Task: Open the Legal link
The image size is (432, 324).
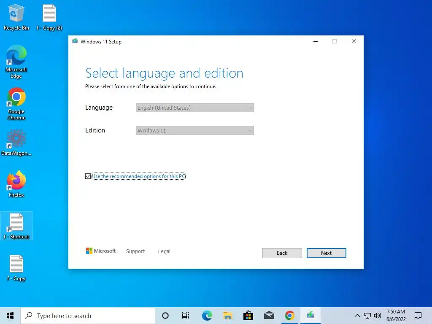Action: point(164,251)
